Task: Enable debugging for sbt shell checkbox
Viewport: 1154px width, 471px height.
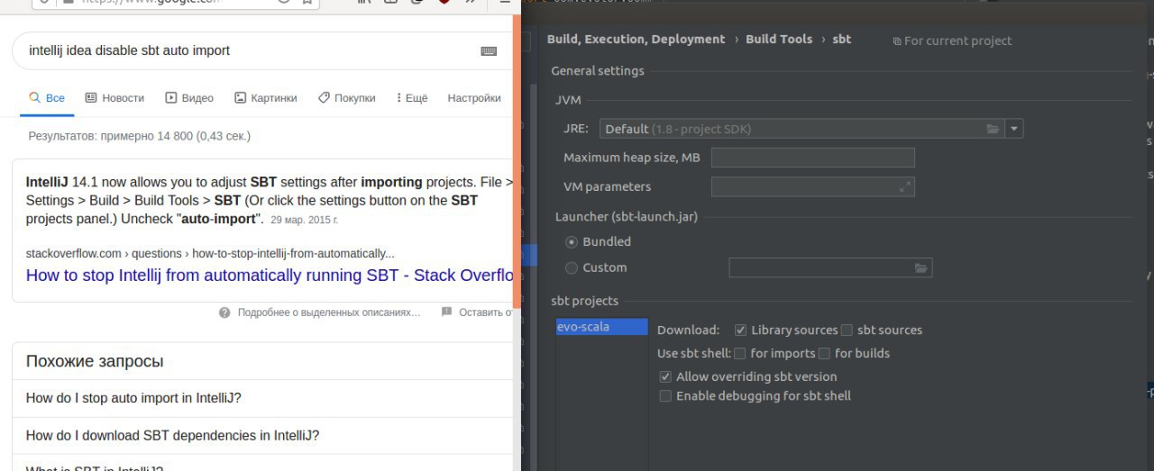Action: (665, 396)
